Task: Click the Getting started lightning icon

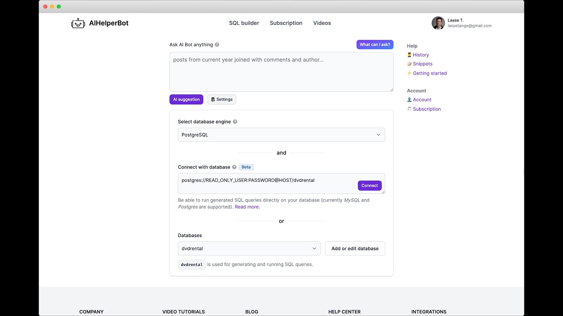Action: [409, 73]
